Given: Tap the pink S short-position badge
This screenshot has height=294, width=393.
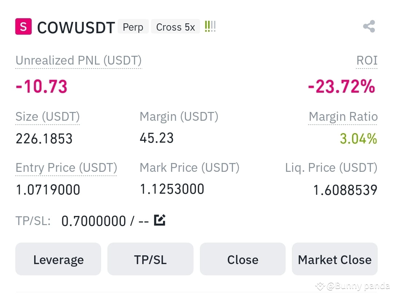Looking at the screenshot, I should (23, 26).
